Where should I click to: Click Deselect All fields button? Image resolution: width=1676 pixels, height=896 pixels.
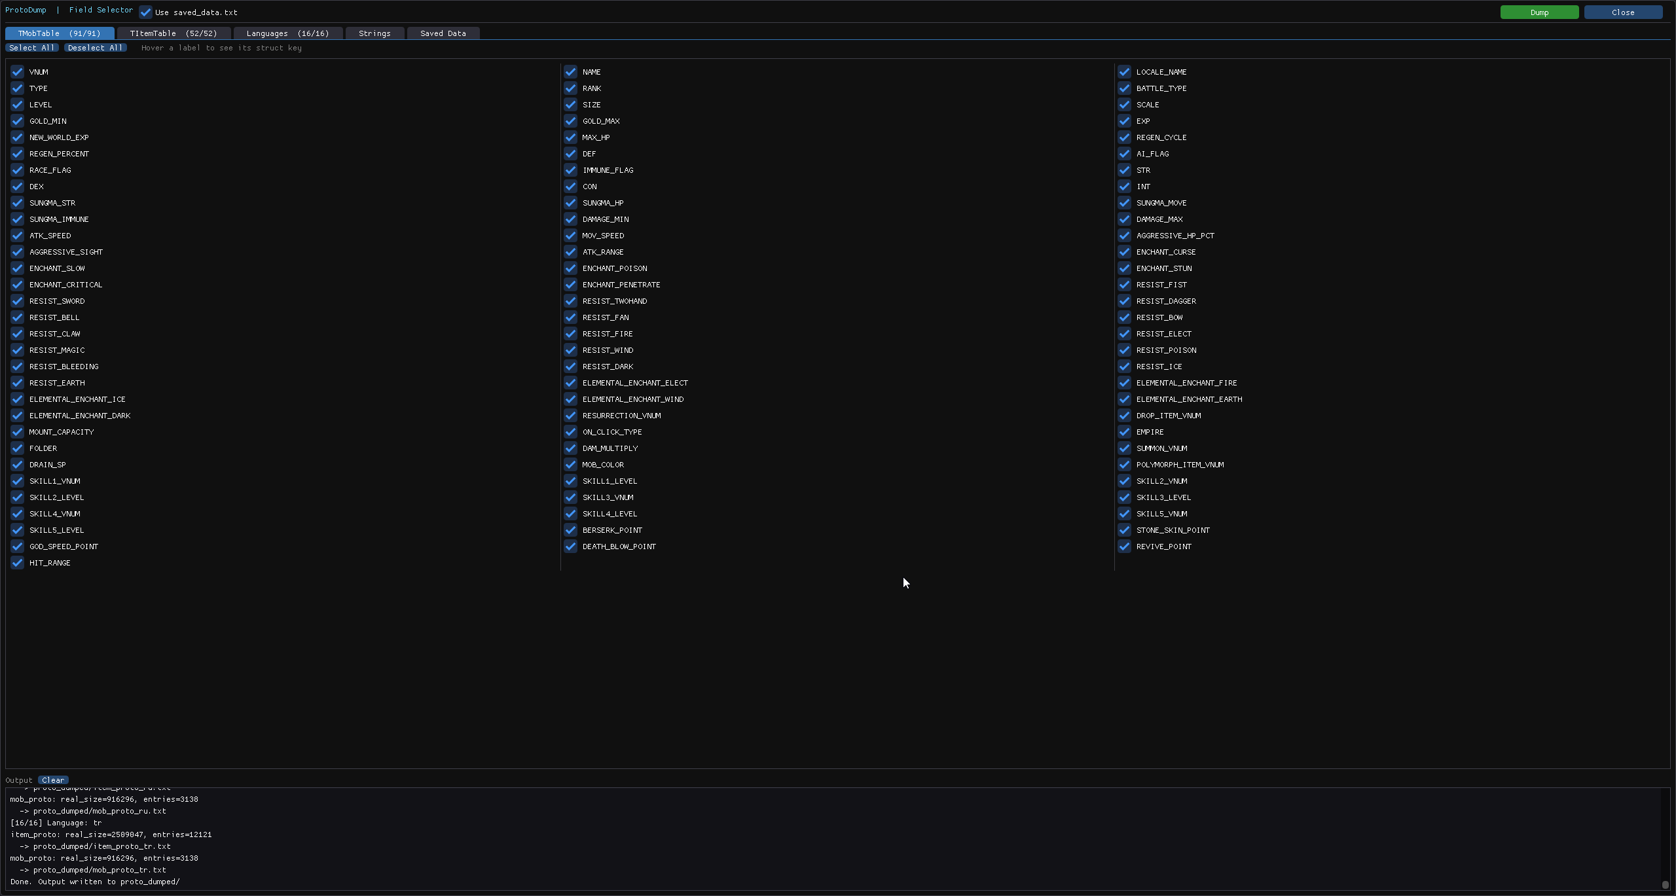tap(96, 48)
